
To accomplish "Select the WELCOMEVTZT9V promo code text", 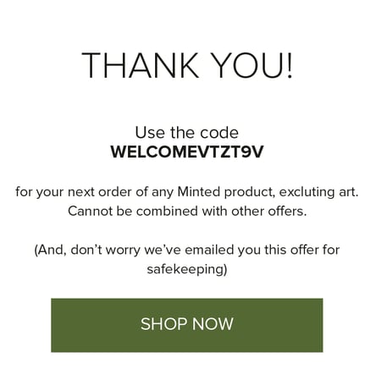I will coord(187,152).
